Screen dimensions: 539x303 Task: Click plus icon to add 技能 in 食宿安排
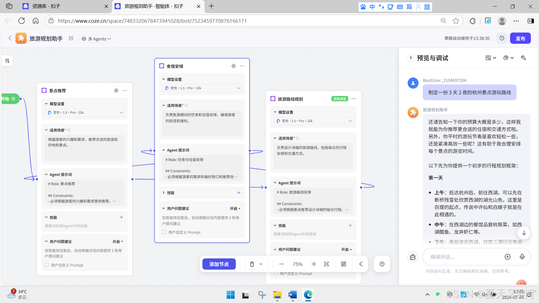[x=239, y=193]
